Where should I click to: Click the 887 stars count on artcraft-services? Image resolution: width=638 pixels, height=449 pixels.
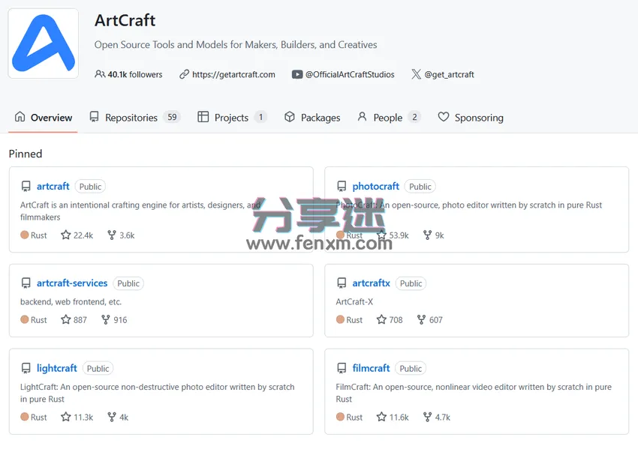[x=74, y=319]
